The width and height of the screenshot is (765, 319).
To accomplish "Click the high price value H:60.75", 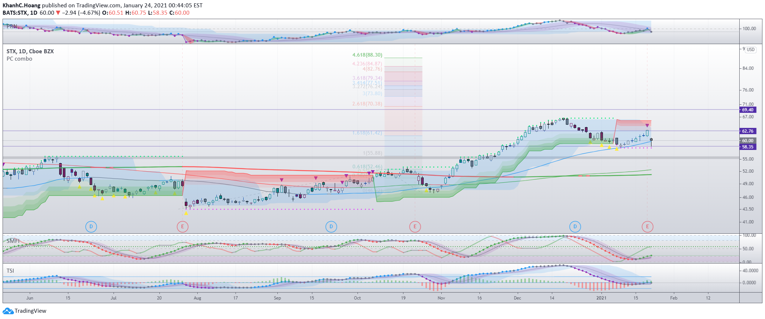I will click(x=136, y=13).
